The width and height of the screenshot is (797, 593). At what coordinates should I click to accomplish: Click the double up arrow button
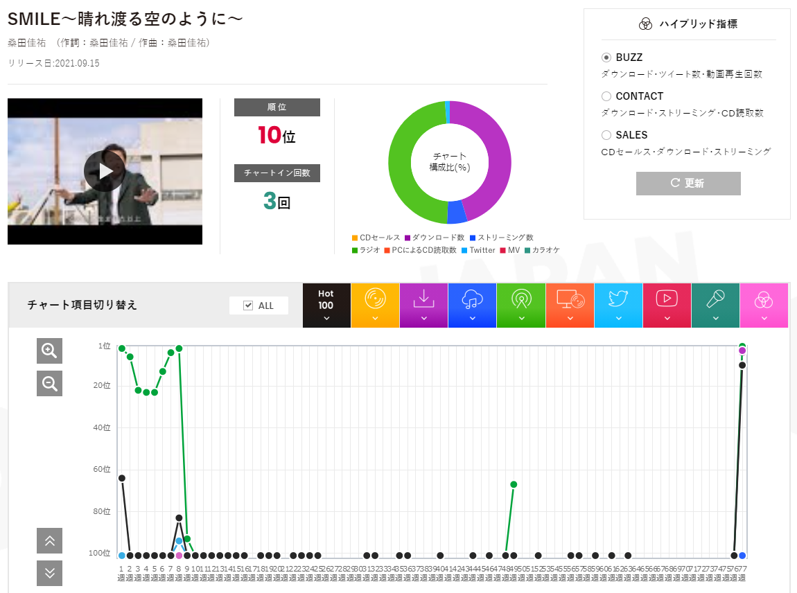(49, 540)
